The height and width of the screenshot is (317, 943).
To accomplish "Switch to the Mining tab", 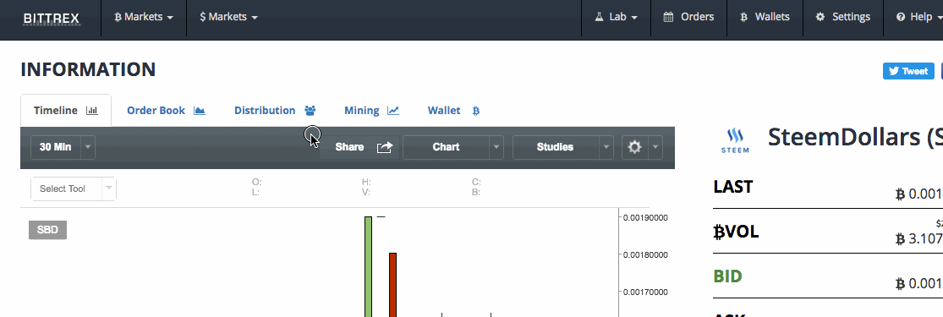I will coord(371,111).
